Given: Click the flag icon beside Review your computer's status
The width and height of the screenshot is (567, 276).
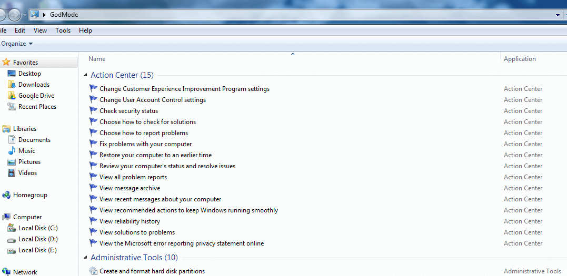Looking at the screenshot, I should 93,166.
